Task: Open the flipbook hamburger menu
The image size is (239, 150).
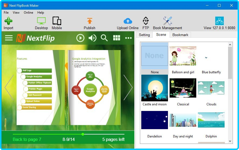Action: click(x=9, y=38)
